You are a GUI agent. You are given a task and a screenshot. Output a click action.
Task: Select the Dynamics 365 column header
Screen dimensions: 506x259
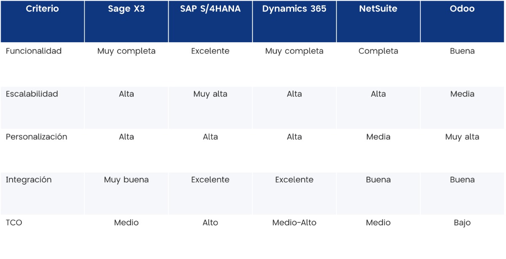click(x=294, y=9)
